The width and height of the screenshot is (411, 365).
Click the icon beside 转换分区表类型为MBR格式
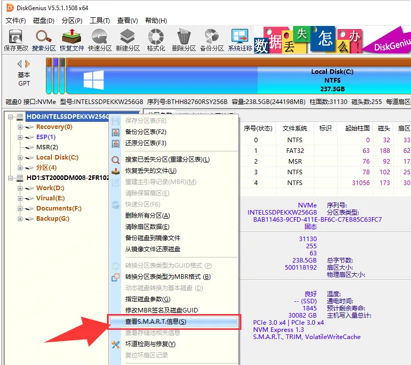(x=116, y=277)
